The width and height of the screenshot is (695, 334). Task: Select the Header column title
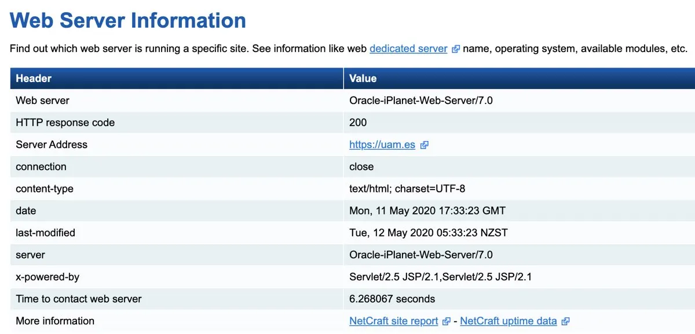[x=34, y=79]
